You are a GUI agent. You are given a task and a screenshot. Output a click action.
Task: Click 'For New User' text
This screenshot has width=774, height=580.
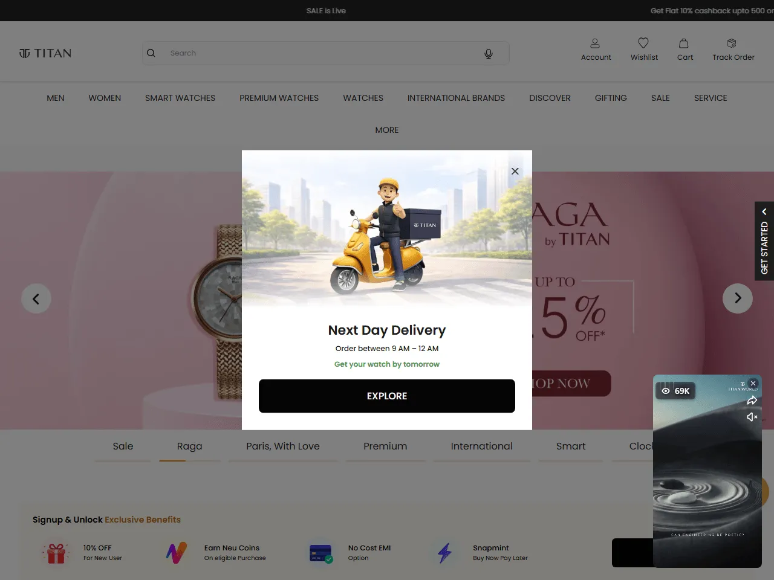103,558
